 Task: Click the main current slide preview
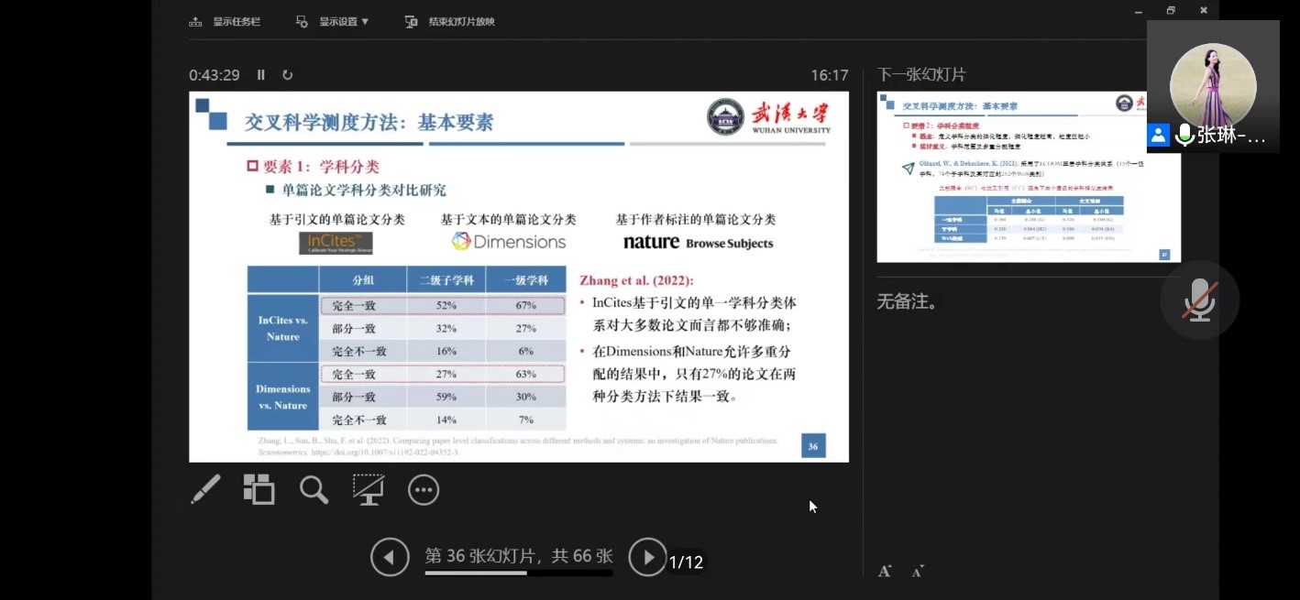pyautogui.click(x=519, y=277)
